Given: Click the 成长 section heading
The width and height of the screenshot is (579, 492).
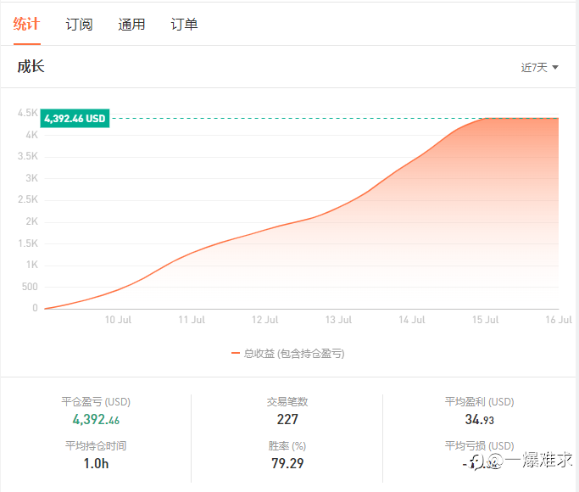Looking at the screenshot, I should click(31, 66).
